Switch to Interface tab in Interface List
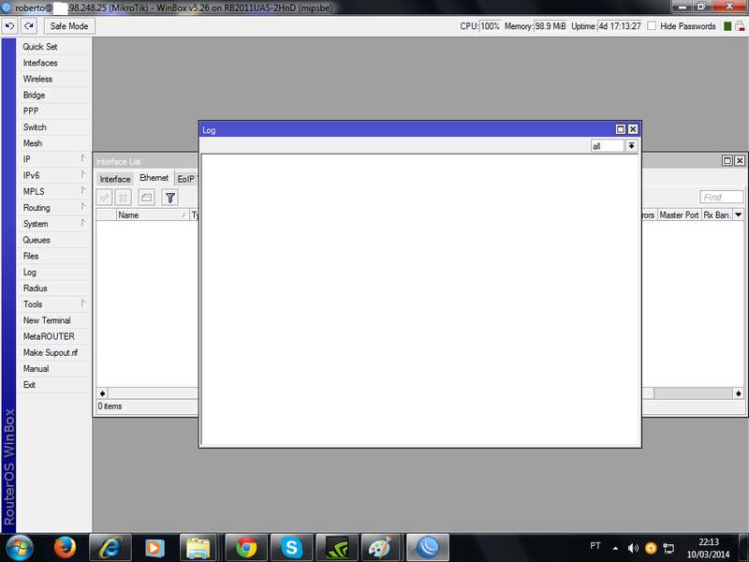This screenshot has width=749, height=562. coord(115,179)
